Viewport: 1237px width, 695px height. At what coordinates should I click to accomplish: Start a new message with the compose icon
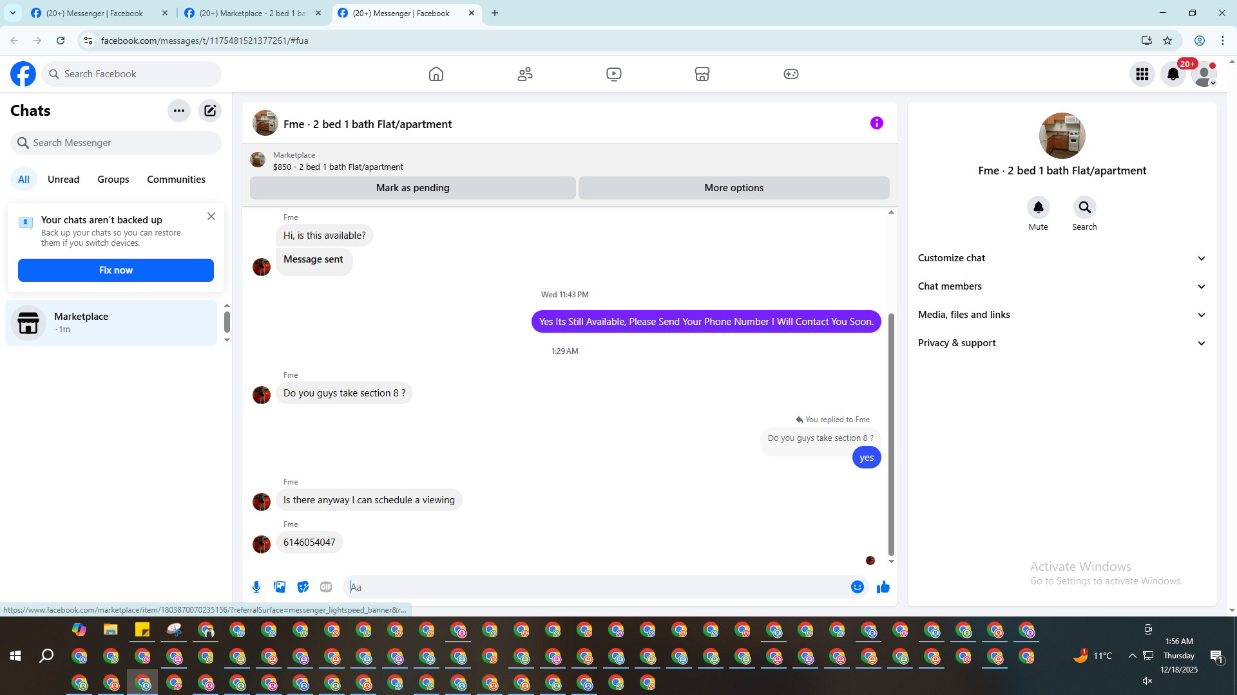tap(210, 111)
